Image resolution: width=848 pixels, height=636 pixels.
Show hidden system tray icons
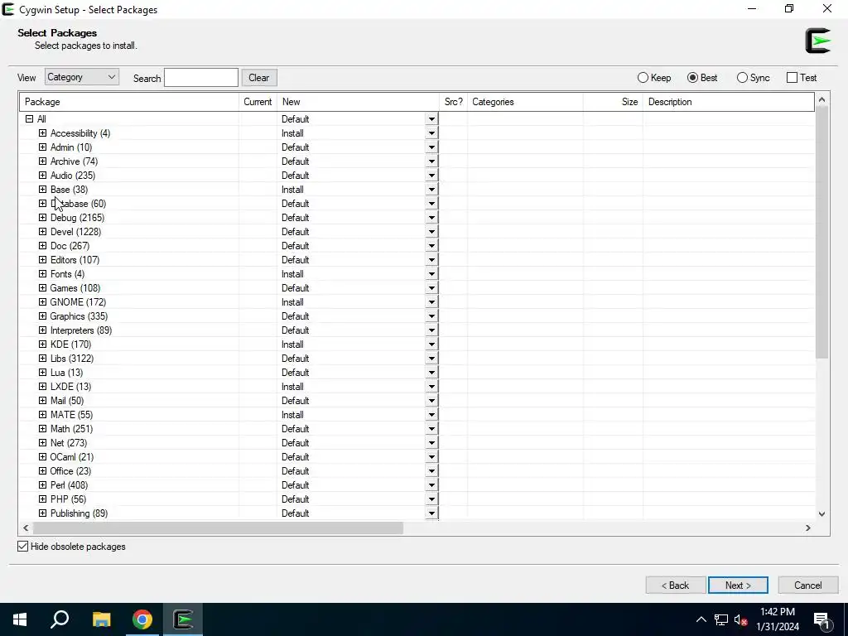coord(701,619)
